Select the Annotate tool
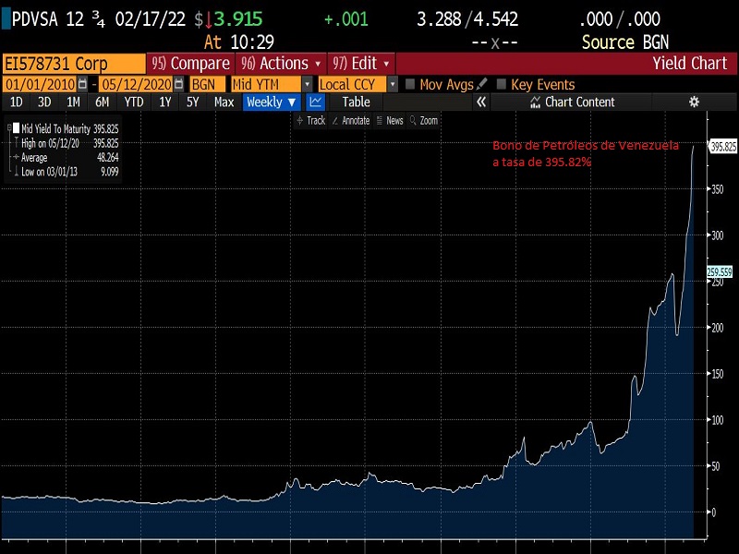739x554 pixels. [355, 121]
